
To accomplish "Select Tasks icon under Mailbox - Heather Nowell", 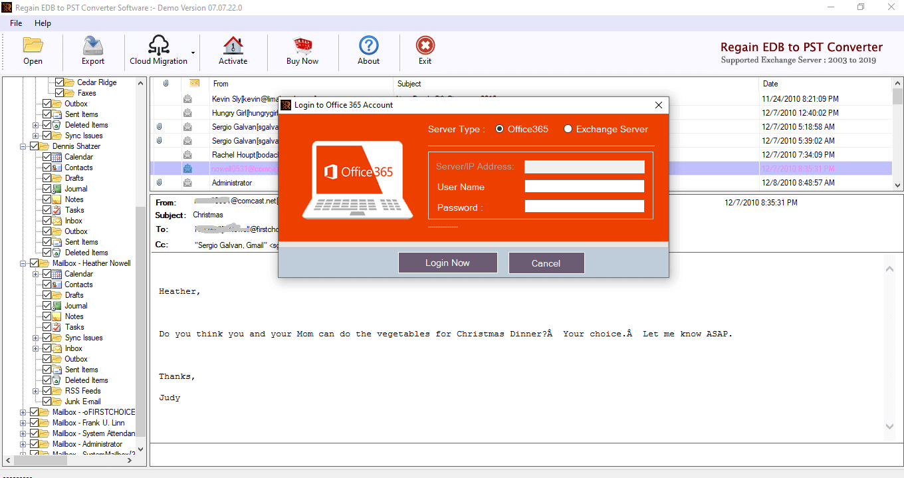I will click(x=57, y=327).
